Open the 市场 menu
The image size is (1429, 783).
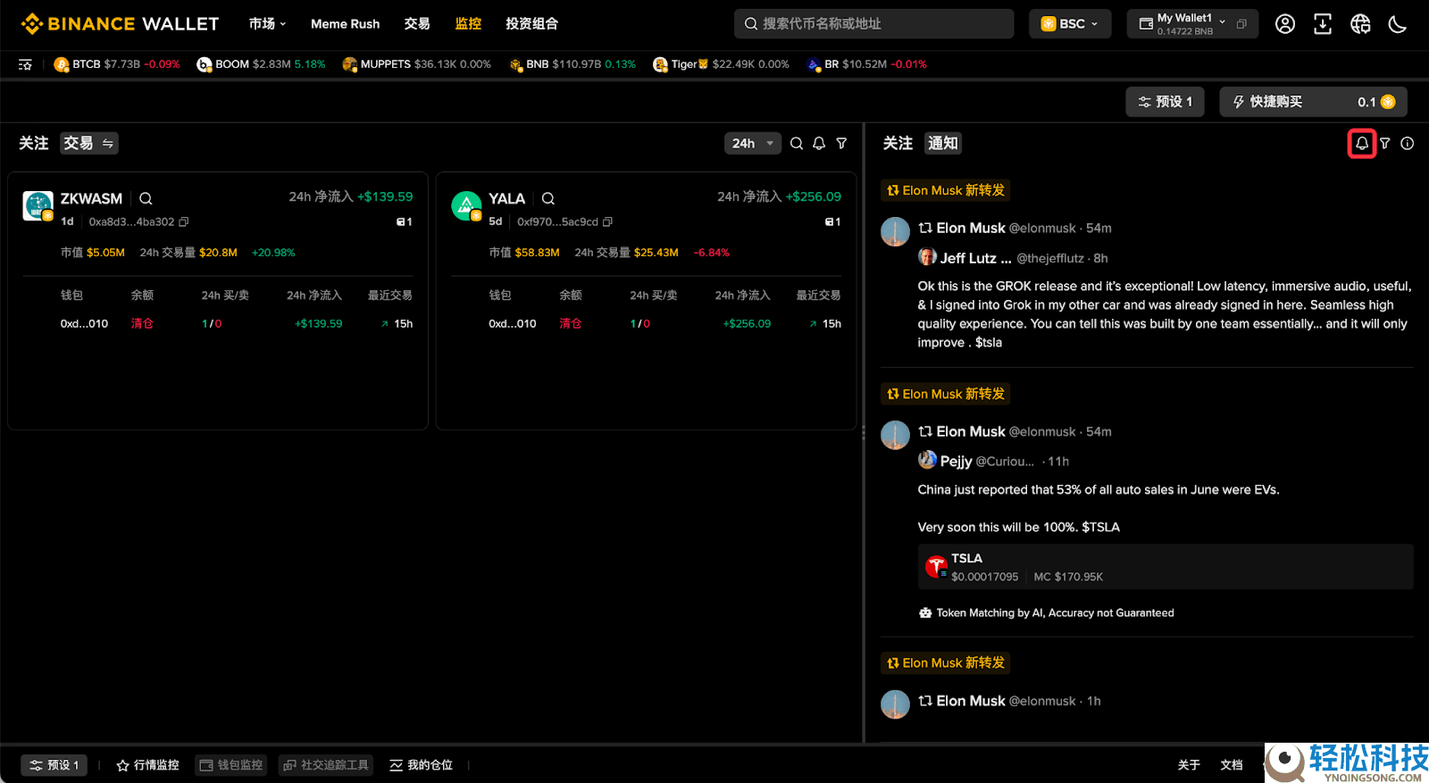pos(267,24)
